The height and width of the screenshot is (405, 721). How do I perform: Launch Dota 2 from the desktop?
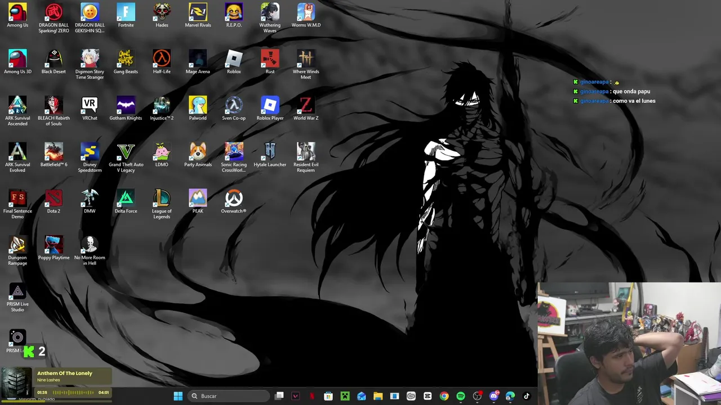pyautogui.click(x=54, y=202)
